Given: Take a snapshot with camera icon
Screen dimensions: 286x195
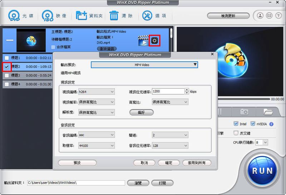Looking at the screenshot, I should (244, 111).
